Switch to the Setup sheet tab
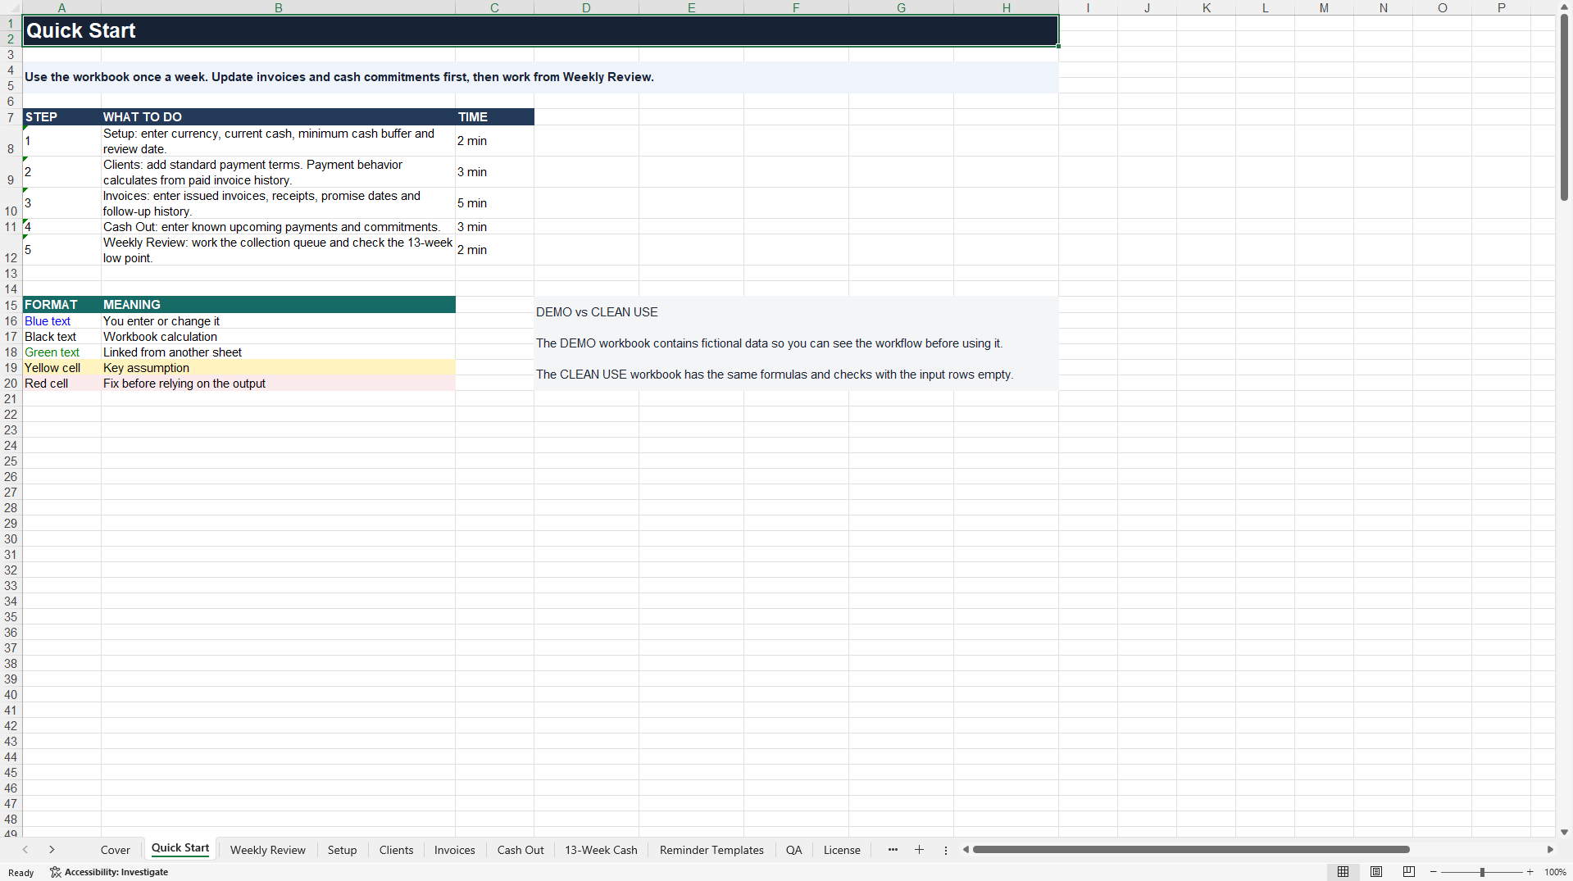Viewport: 1573px width, 881px height. click(342, 850)
